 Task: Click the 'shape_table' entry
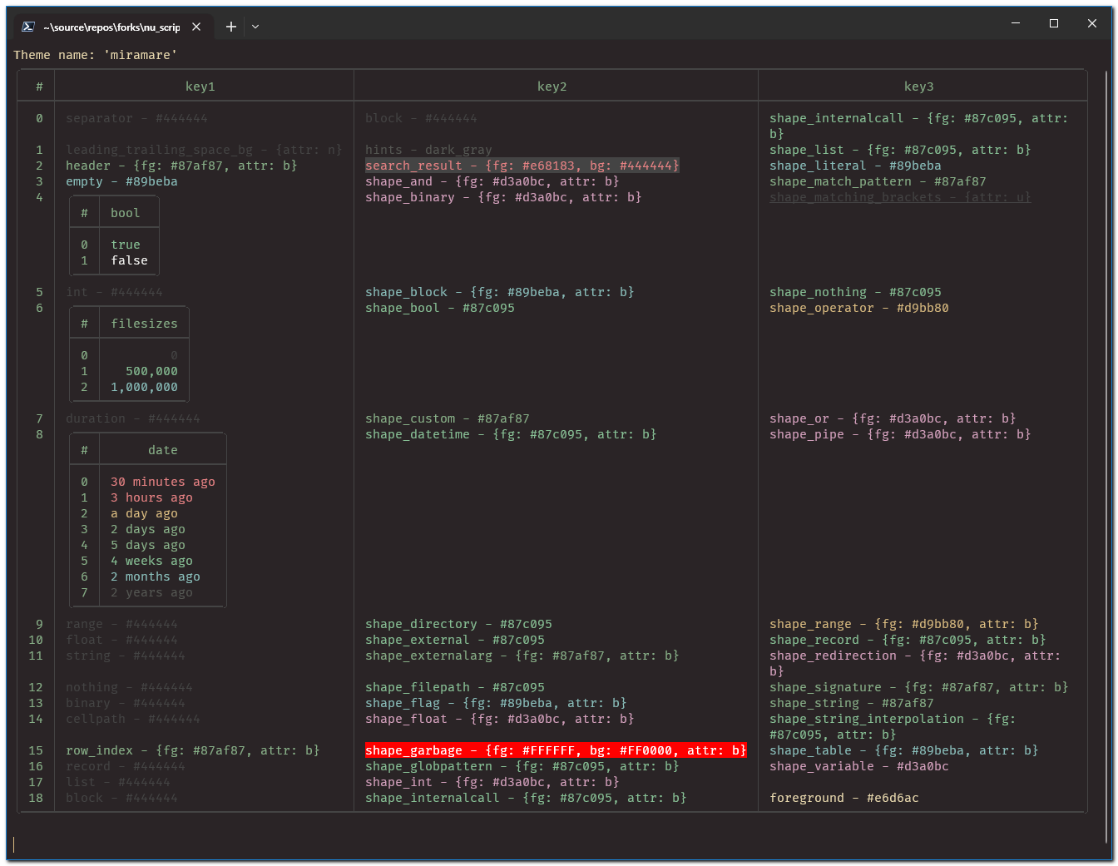pos(904,750)
